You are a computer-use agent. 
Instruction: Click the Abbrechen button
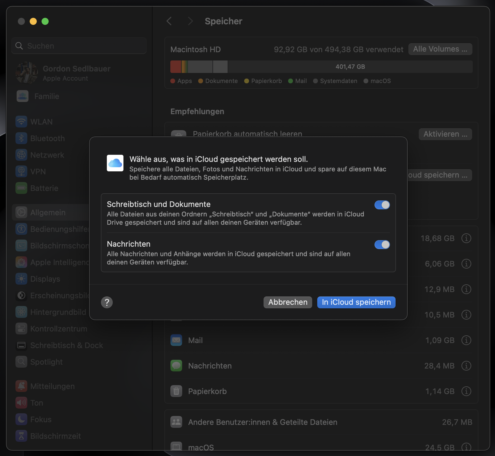click(287, 302)
